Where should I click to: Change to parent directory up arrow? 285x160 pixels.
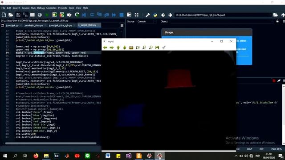(x=283, y=15)
